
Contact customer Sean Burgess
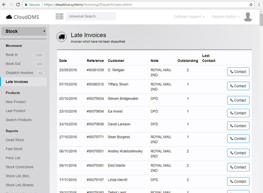click(x=238, y=138)
